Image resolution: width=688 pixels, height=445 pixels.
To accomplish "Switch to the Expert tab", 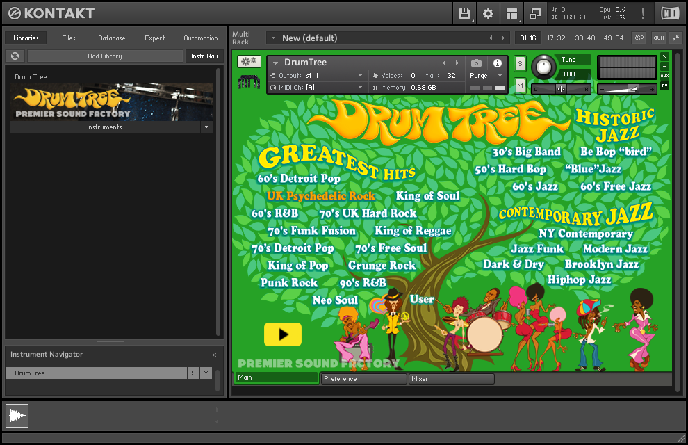I will click(x=155, y=38).
